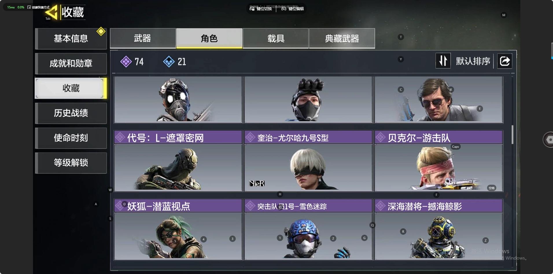Click the yellow diamond notification on 基本信息
Screen dimensions: 553x274
click(101, 31)
